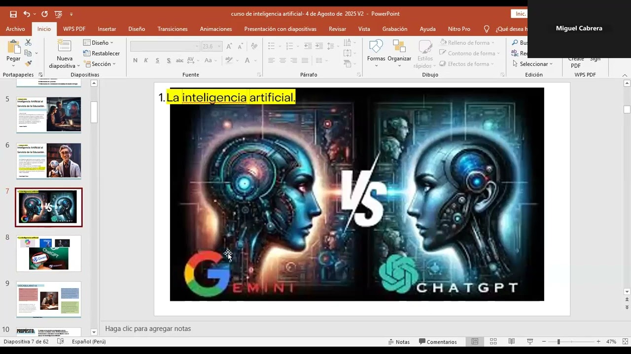
Task: Click the Clear formatting icon
Action: click(x=254, y=46)
